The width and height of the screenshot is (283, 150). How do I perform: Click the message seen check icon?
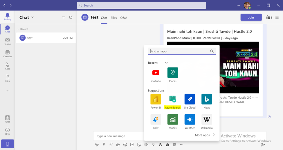point(269,117)
